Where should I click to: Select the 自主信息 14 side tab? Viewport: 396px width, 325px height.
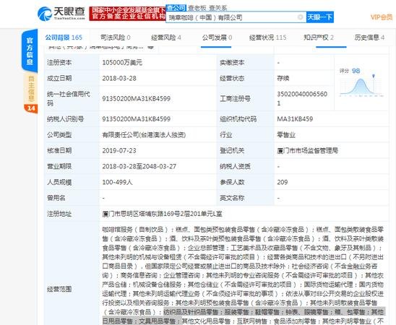30,93
